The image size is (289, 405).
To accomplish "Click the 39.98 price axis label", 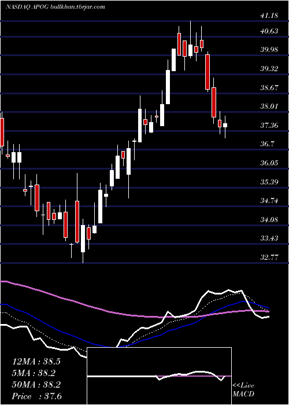I will click(x=269, y=50).
